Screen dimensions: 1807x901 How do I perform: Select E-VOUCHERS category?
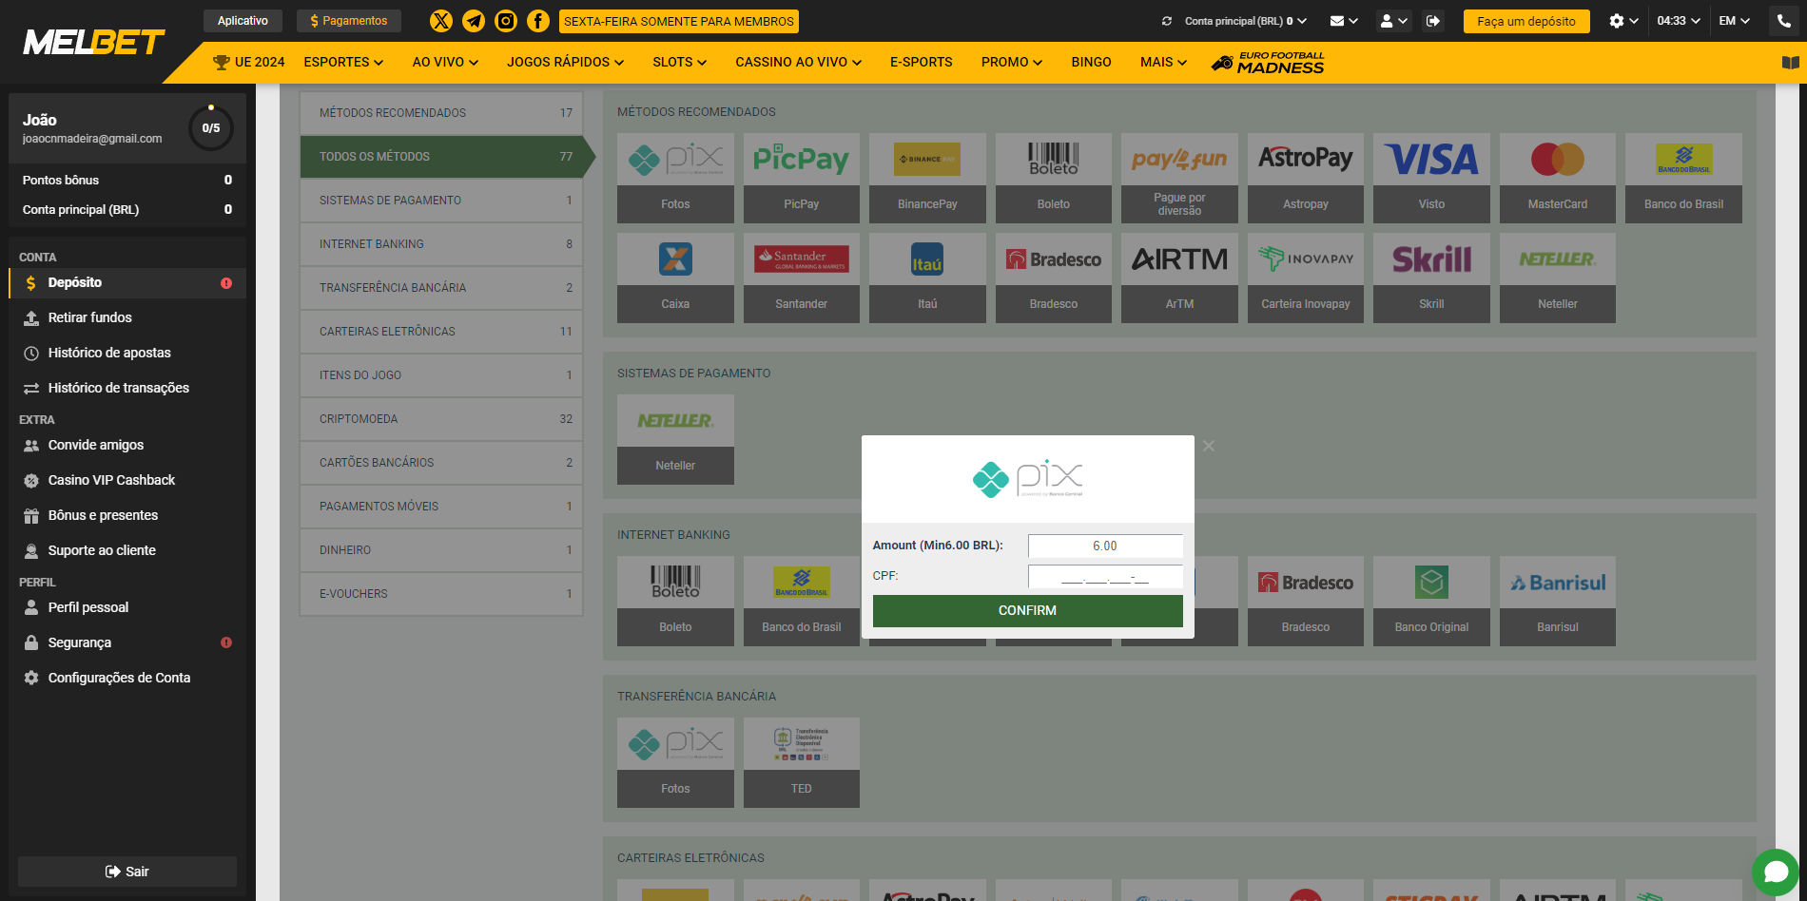pos(441,594)
